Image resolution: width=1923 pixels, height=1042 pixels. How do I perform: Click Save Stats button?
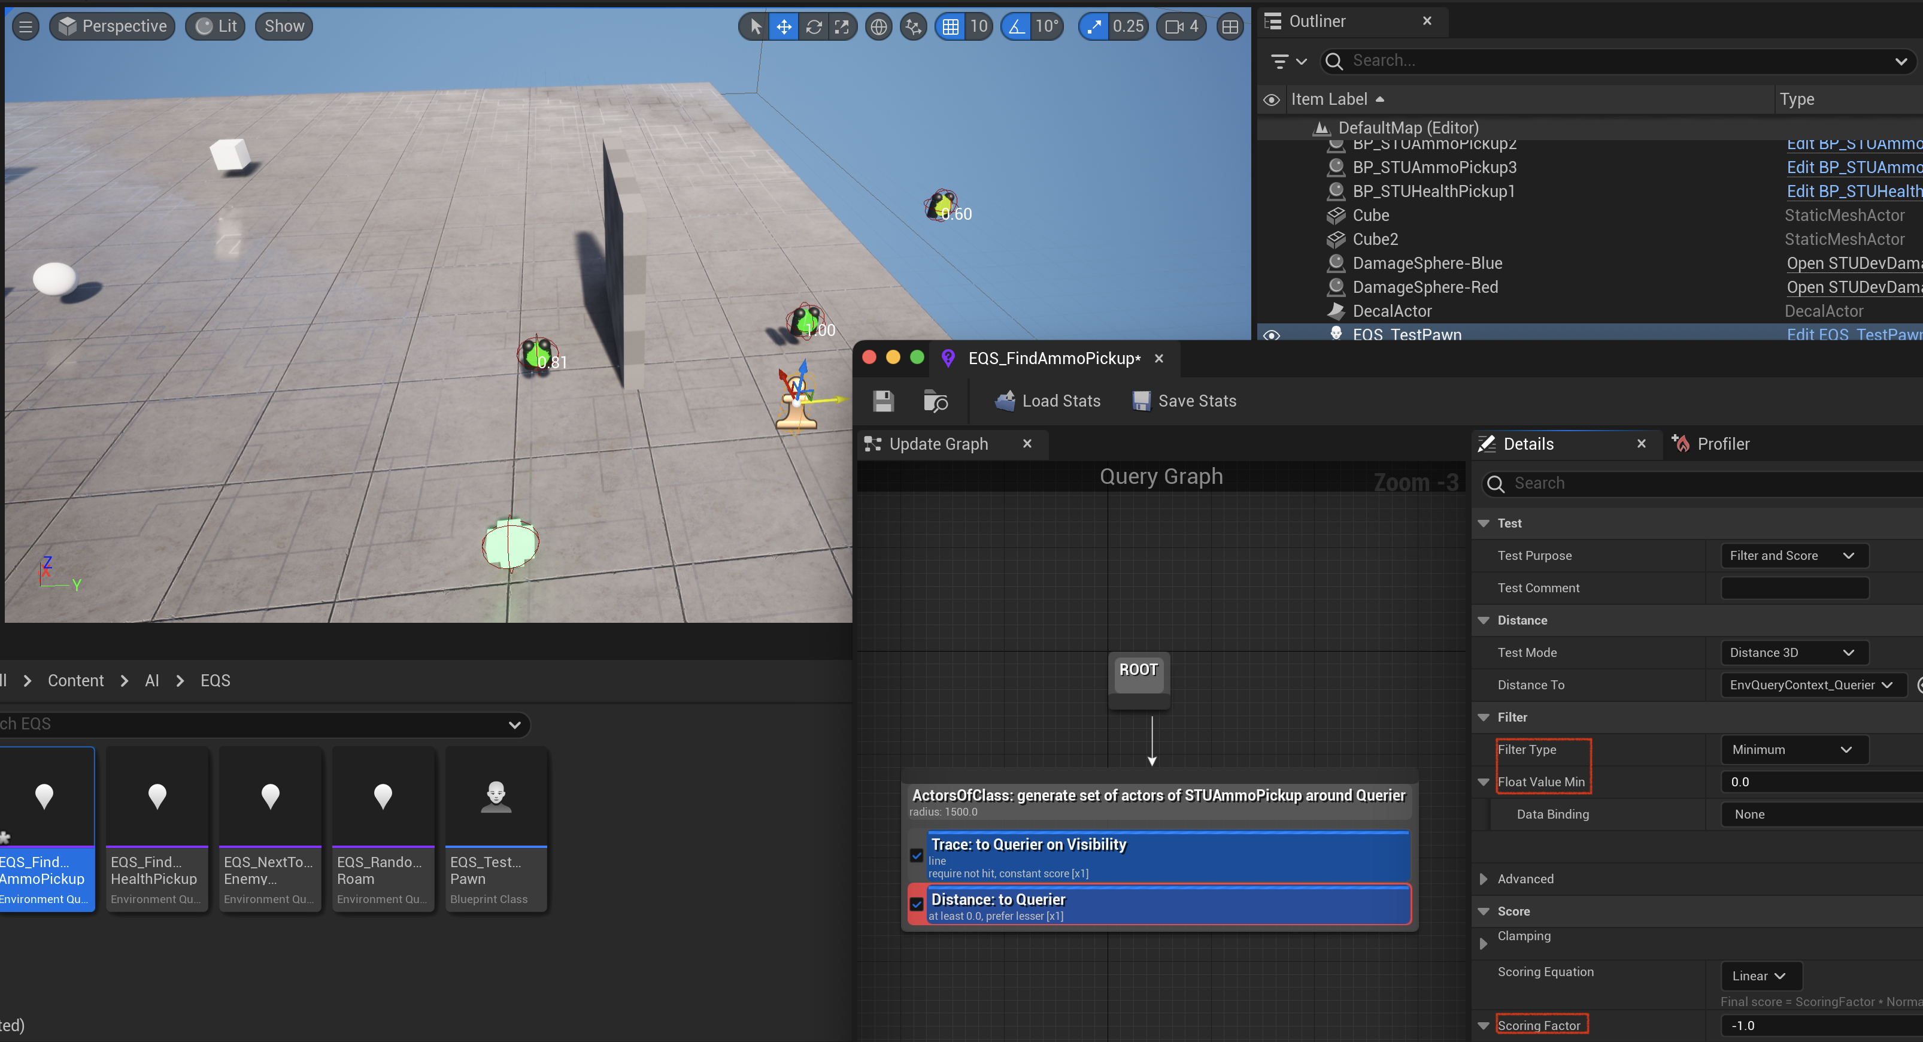click(x=1184, y=401)
